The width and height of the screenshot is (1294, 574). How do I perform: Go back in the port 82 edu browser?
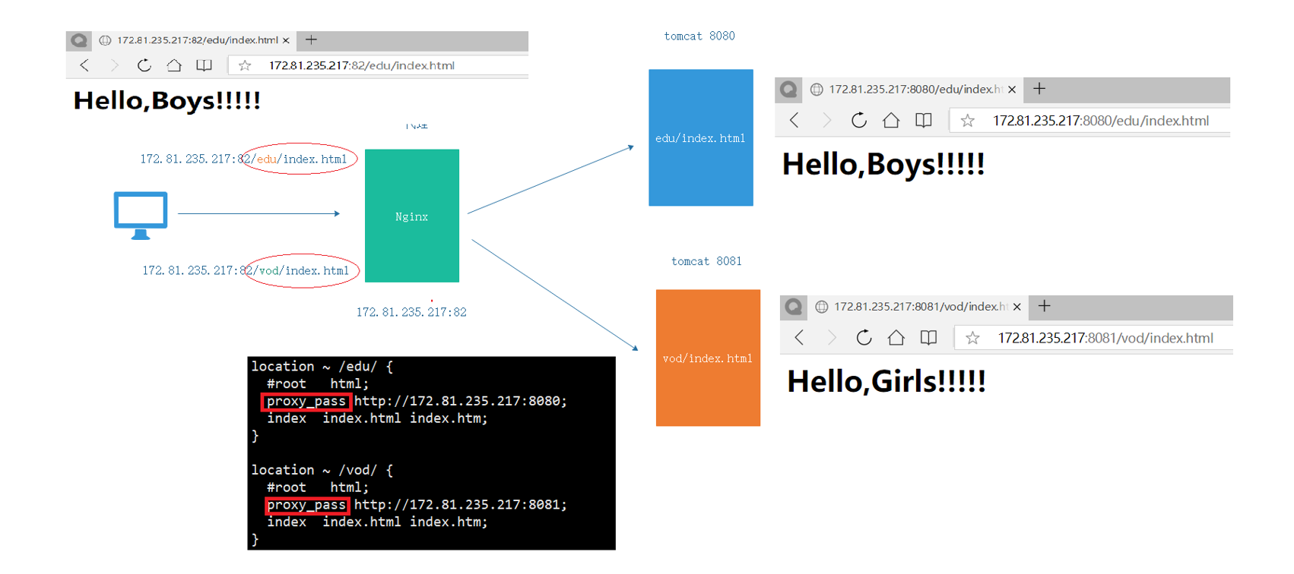(84, 65)
